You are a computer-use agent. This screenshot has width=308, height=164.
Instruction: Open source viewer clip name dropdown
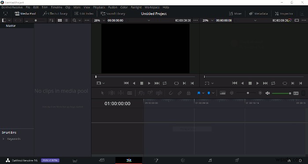tap(149, 20)
